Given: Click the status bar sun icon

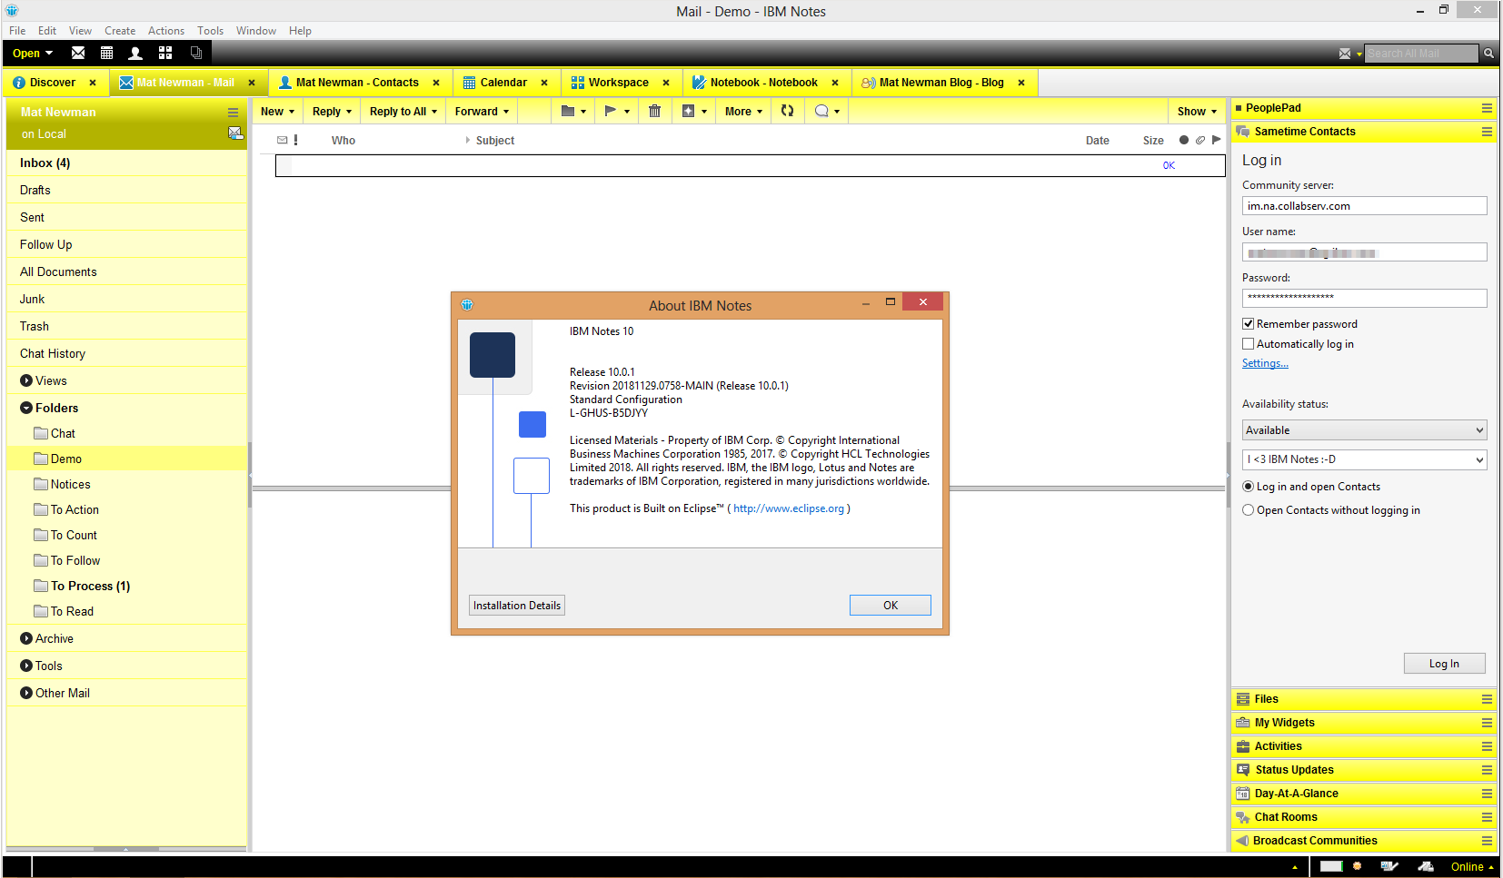Looking at the screenshot, I should pos(1357,866).
